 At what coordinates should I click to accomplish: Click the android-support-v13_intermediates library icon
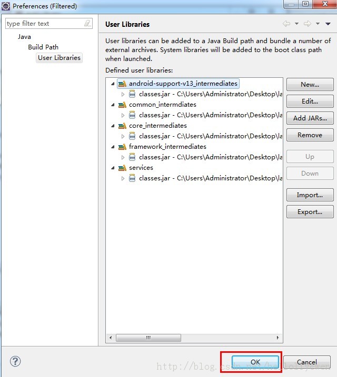pyautogui.click(x=122, y=84)
